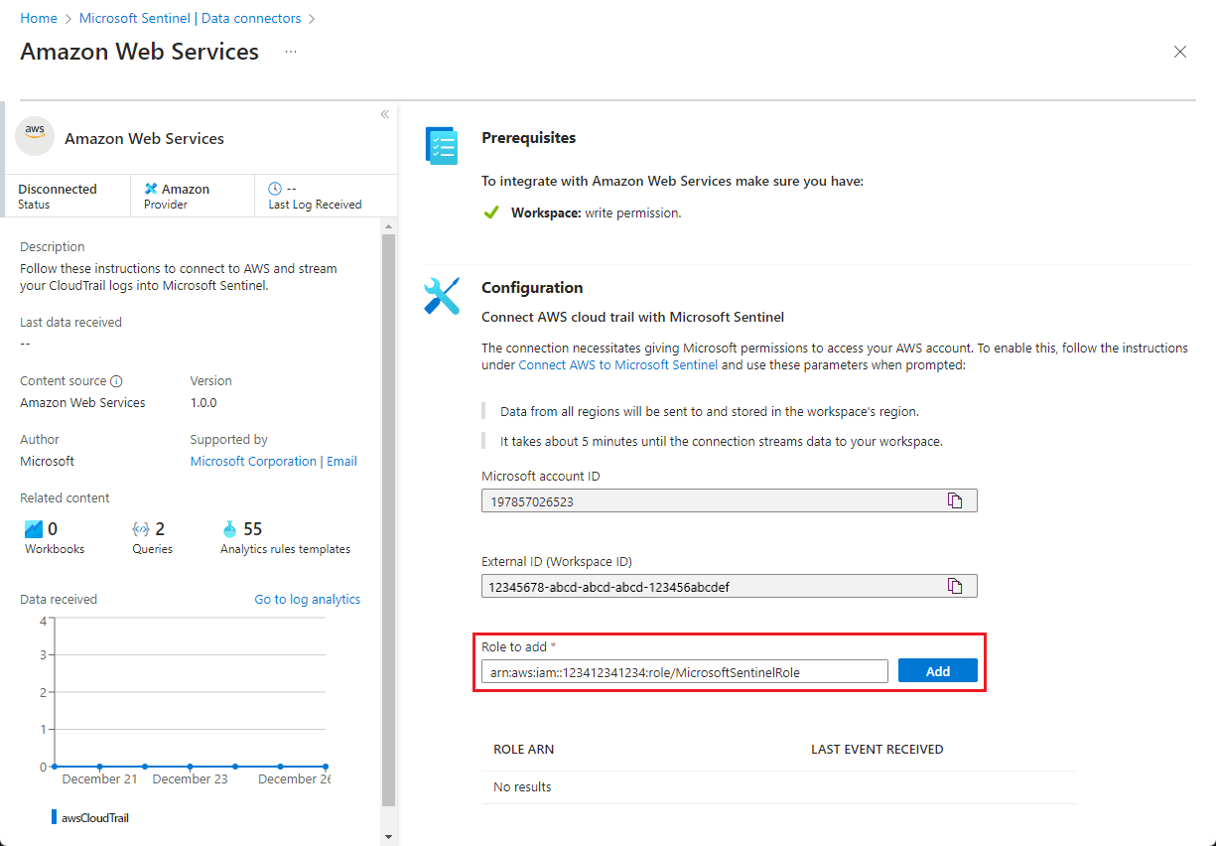
Task: Click the AWS connector logo
Action: 34,136
